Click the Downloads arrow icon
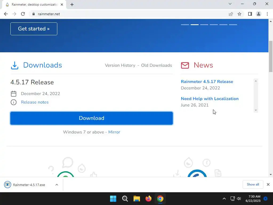This screenshot has height=205, width=273. click(x=15, y=65)
